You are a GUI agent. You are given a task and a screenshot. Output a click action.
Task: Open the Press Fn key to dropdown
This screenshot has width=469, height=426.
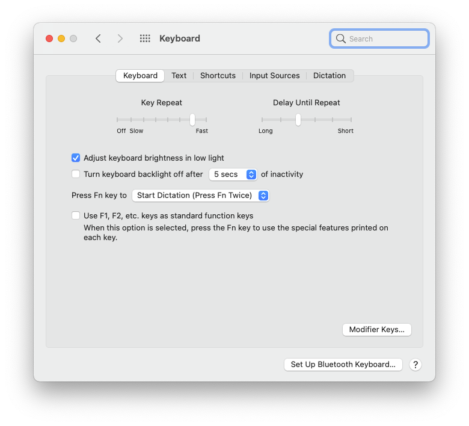[x=201, y=196]
